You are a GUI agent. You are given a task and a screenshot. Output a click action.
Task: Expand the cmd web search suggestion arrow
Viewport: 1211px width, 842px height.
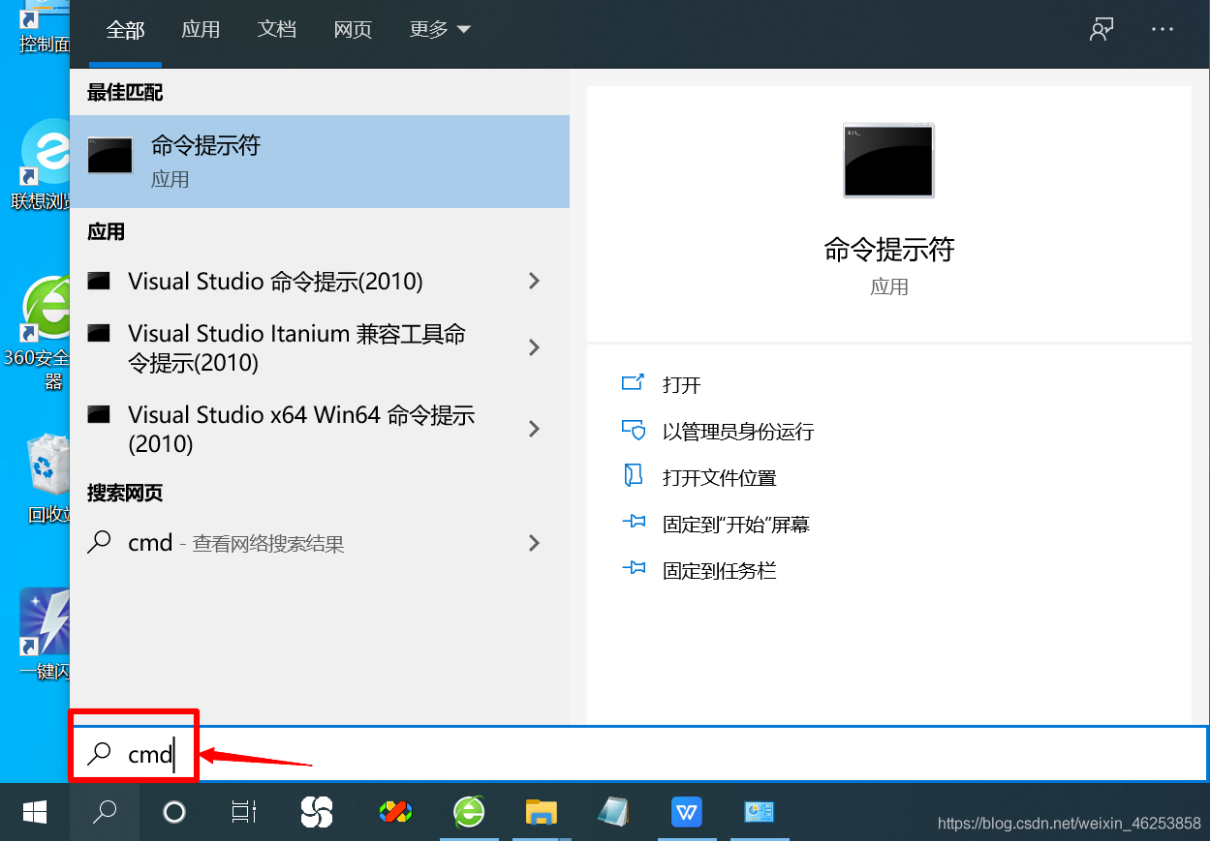pos(534,543)
